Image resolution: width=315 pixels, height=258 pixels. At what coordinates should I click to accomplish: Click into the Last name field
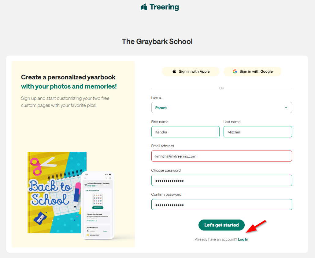coord(258,132)
